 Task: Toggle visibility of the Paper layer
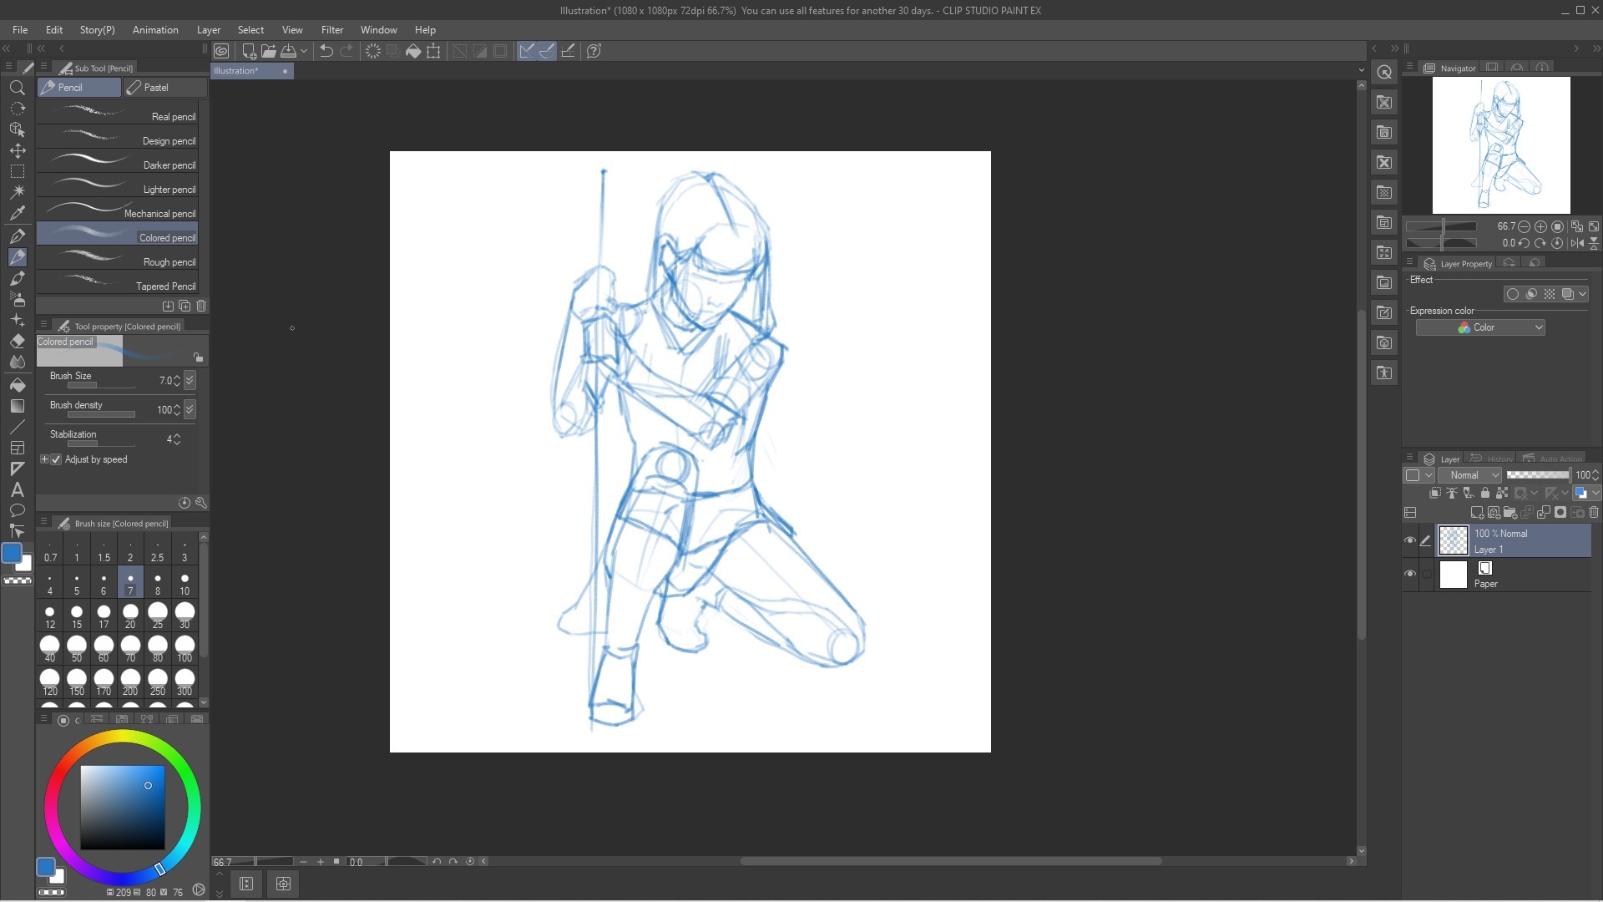click(1410, 574)
